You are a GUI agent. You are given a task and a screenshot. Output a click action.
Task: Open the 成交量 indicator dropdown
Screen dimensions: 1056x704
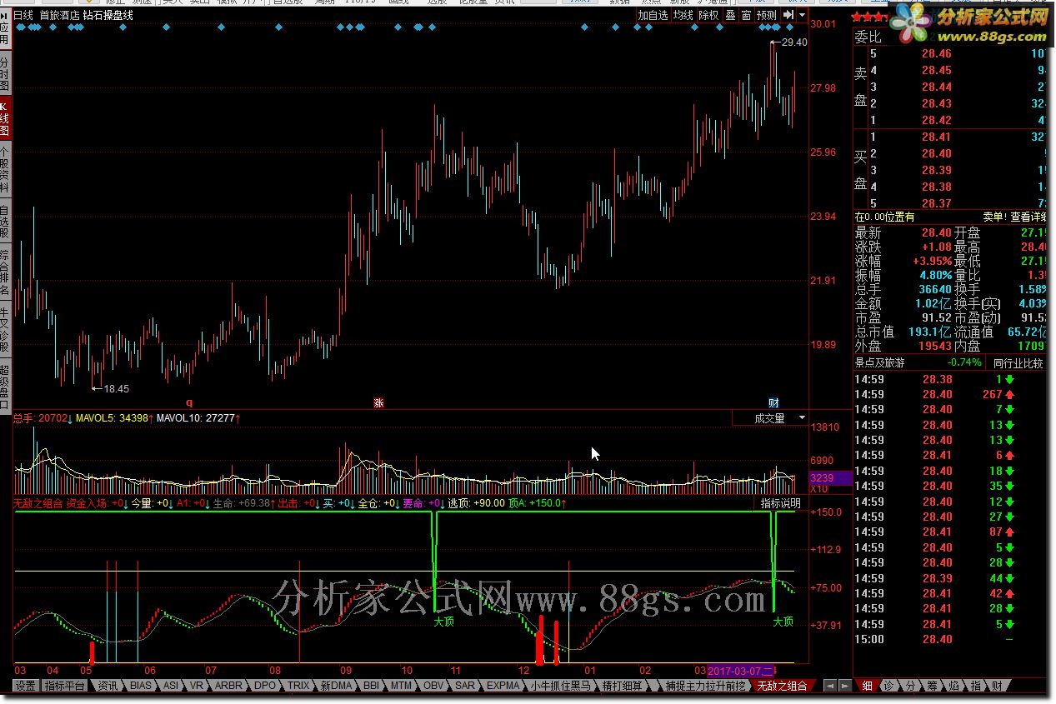[771, 418]
